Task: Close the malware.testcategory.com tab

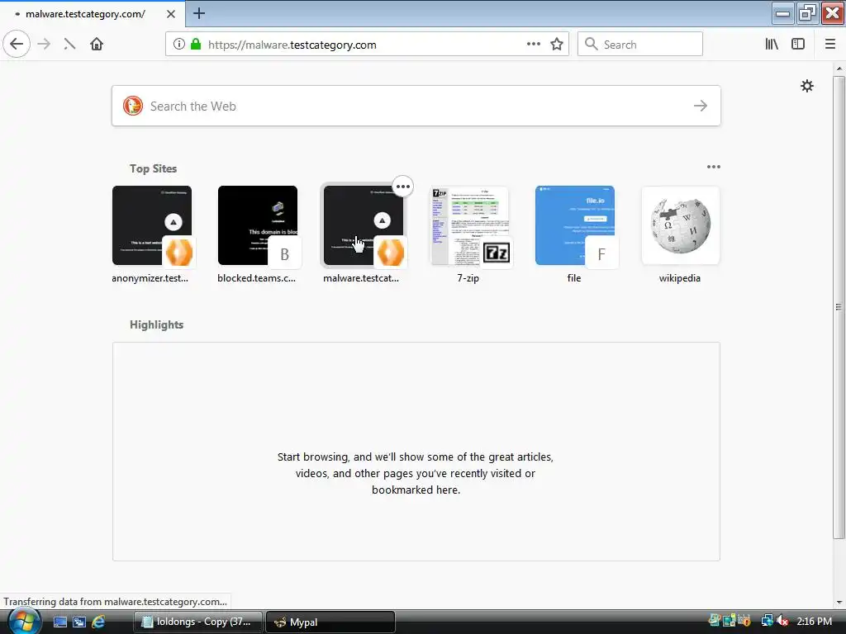Action: 171,14
